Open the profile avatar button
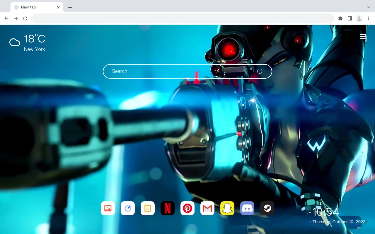 (359, 18)
